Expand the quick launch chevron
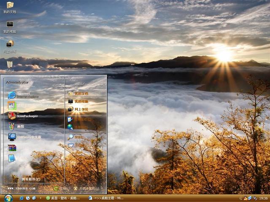 (40, 198)
